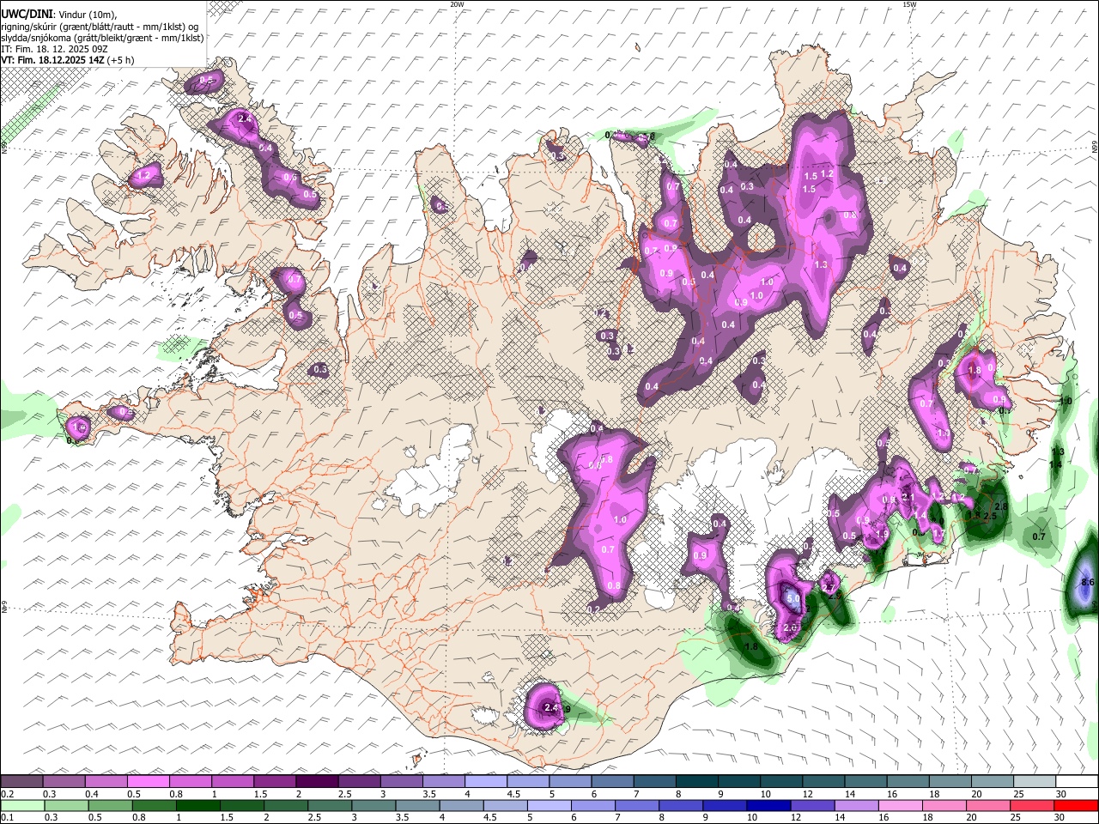
Task: Pick upper legend swatch between 1.5 and 2
Action: pos(274,781)
